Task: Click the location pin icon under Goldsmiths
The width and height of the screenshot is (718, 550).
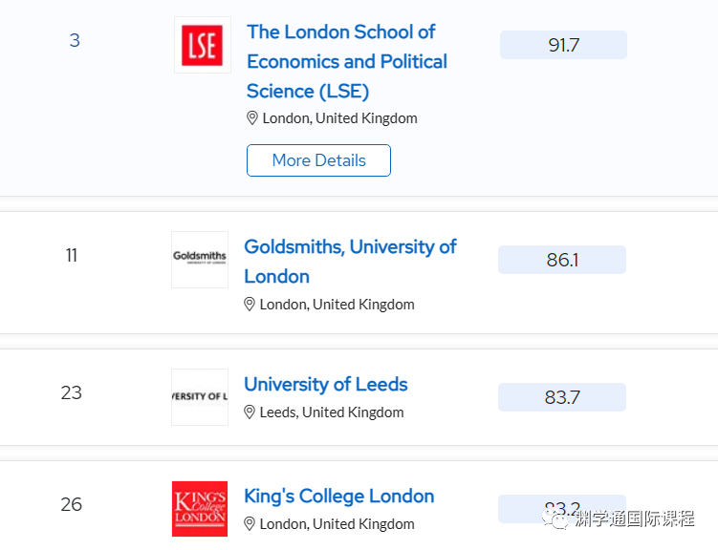Action: tap(250, 304)
